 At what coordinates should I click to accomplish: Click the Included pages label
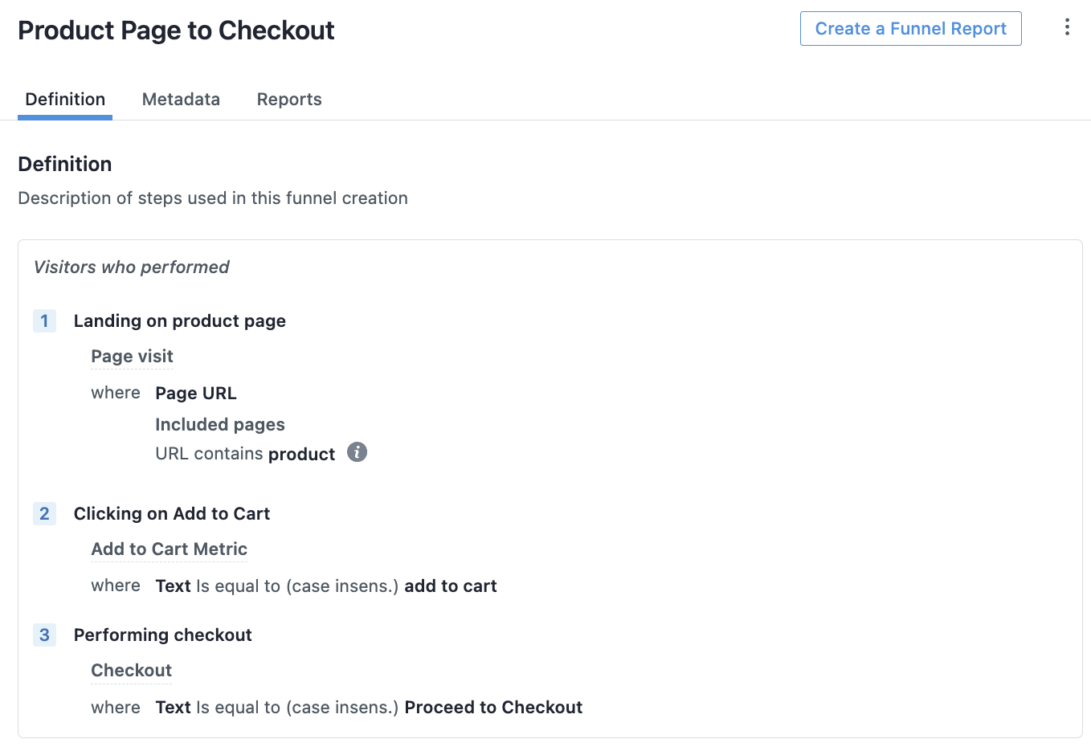click(x=220, y=425)
